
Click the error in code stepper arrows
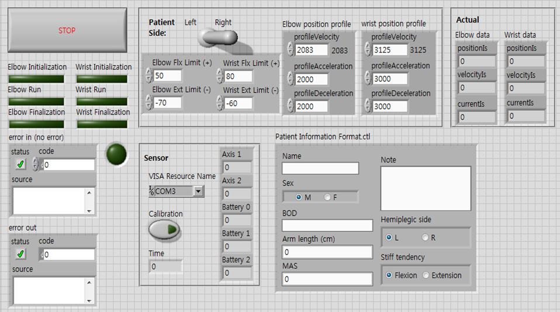tap(36, 165)
